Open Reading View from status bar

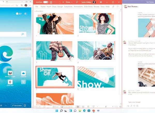[x=88, y=107]
